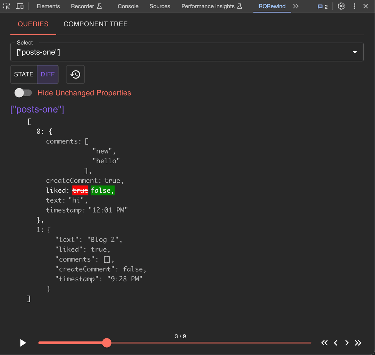Viewport: 375px width, 355px height.
Task: Step back one snapshot
Action: (336, 343)
